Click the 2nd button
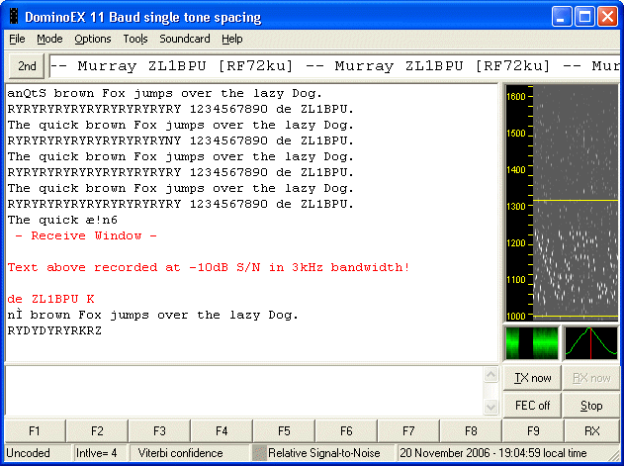624x466 pixels. pos(27,65)
